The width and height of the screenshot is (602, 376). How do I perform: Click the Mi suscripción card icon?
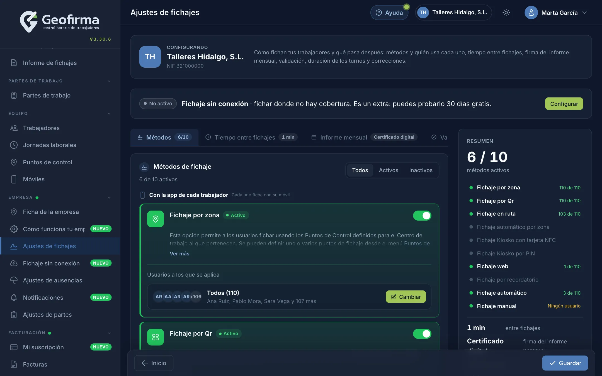click(14, 347)
